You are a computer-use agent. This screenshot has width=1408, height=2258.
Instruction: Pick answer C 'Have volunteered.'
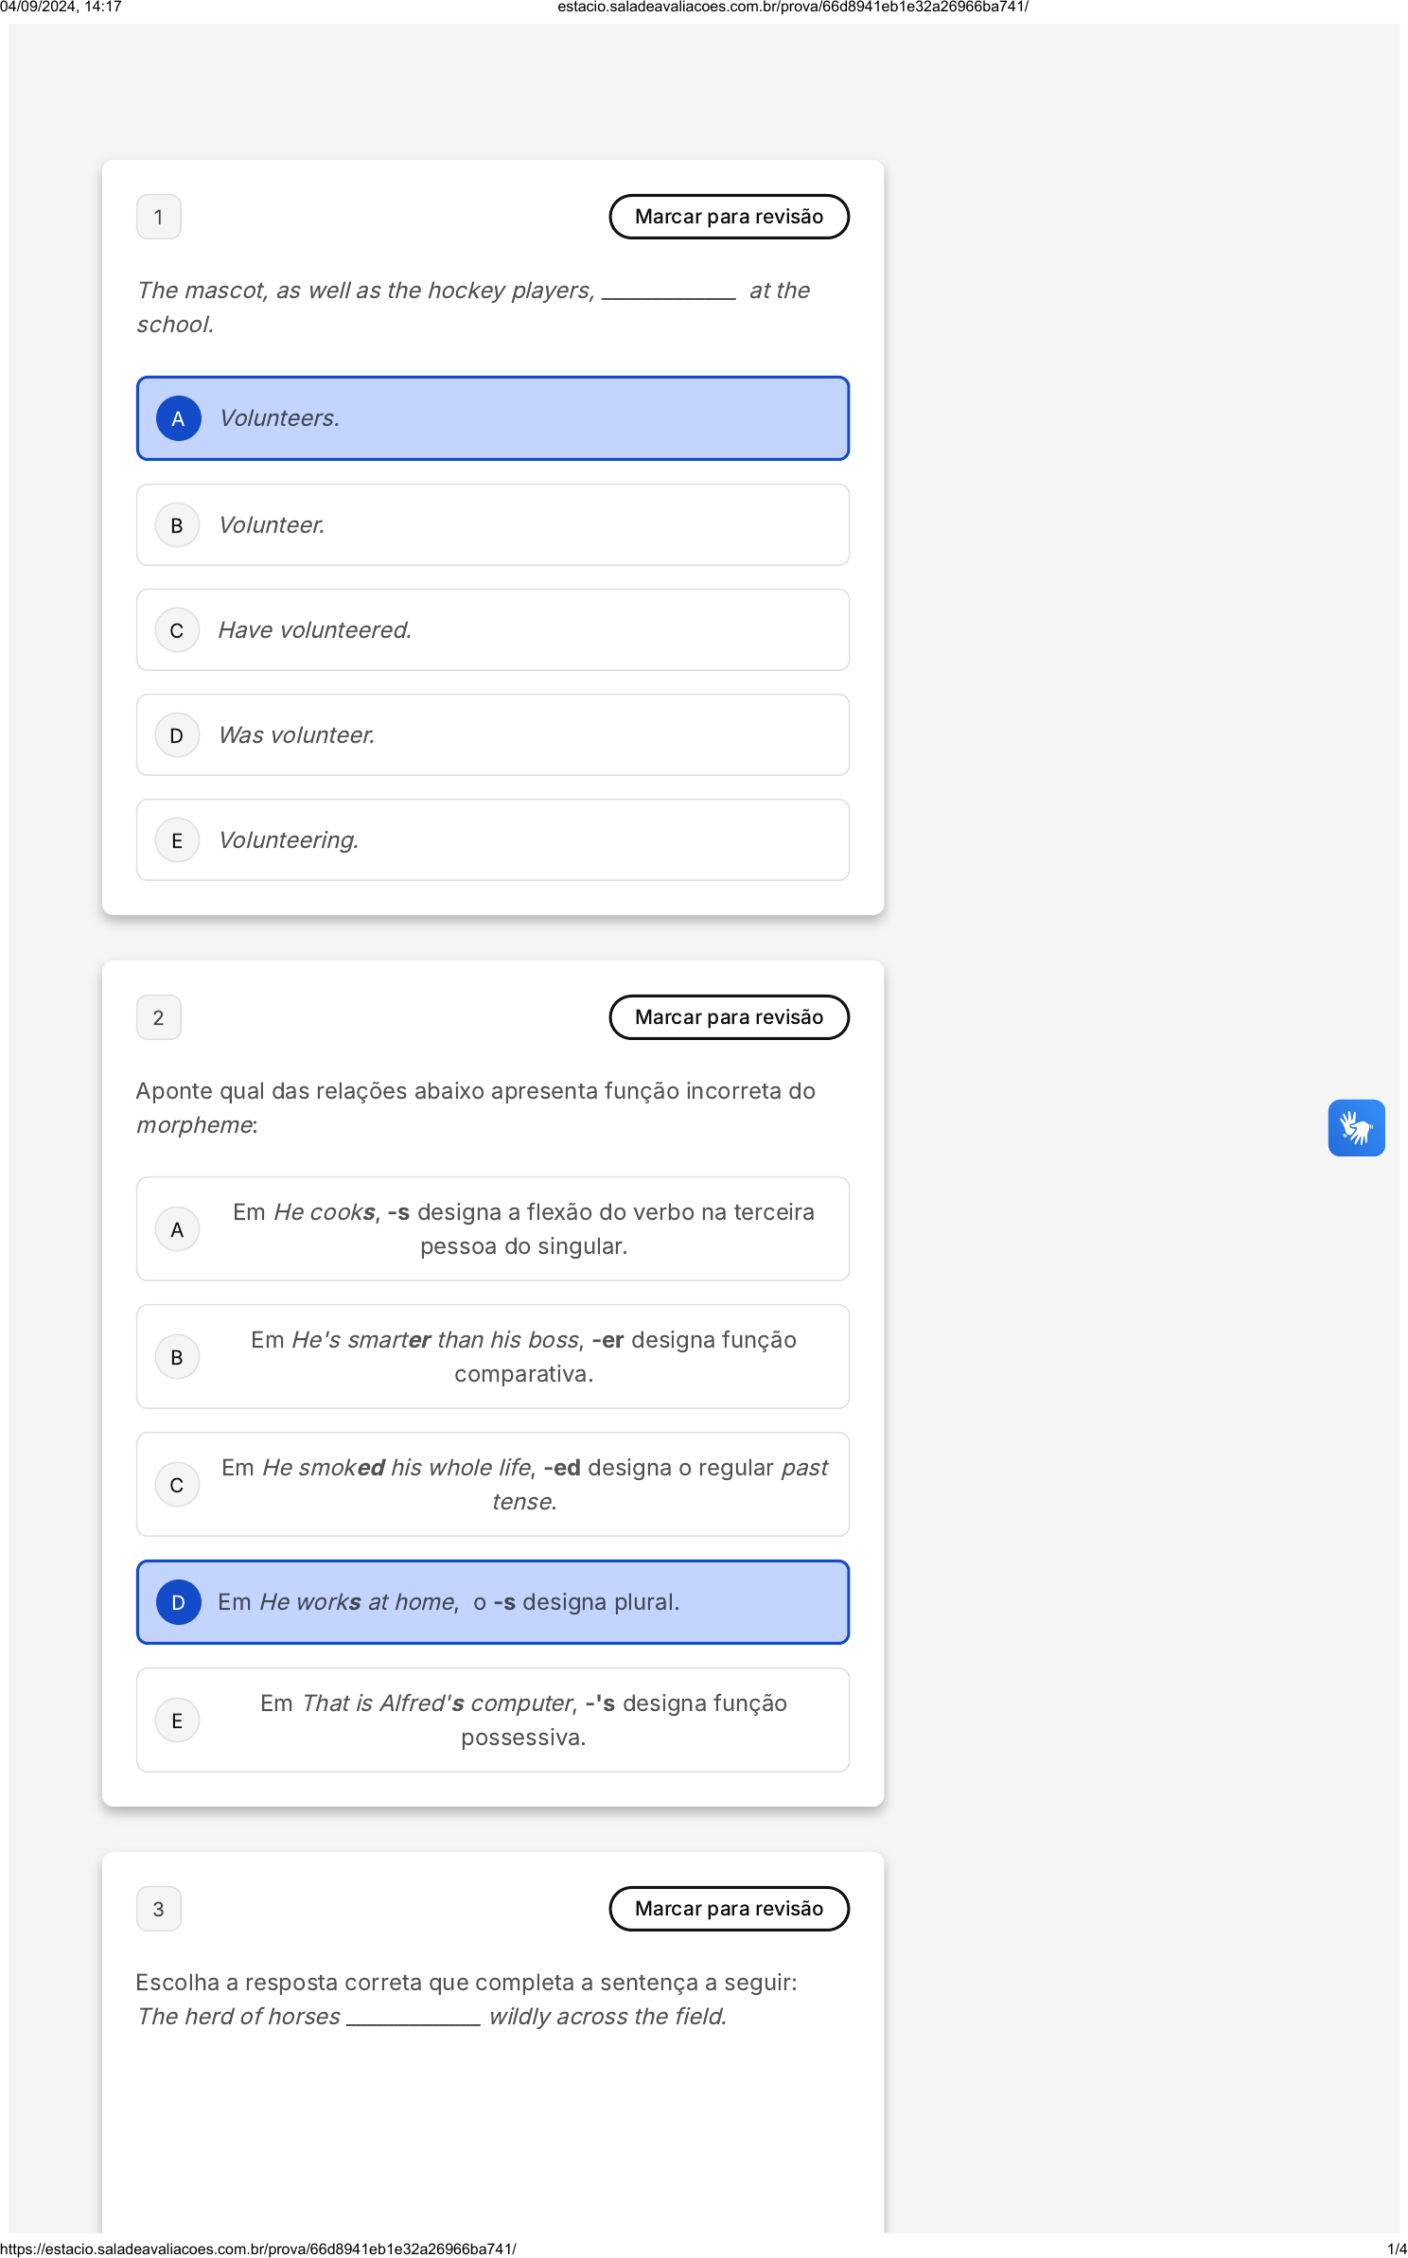pyautogui.click(x=492, y=630)
